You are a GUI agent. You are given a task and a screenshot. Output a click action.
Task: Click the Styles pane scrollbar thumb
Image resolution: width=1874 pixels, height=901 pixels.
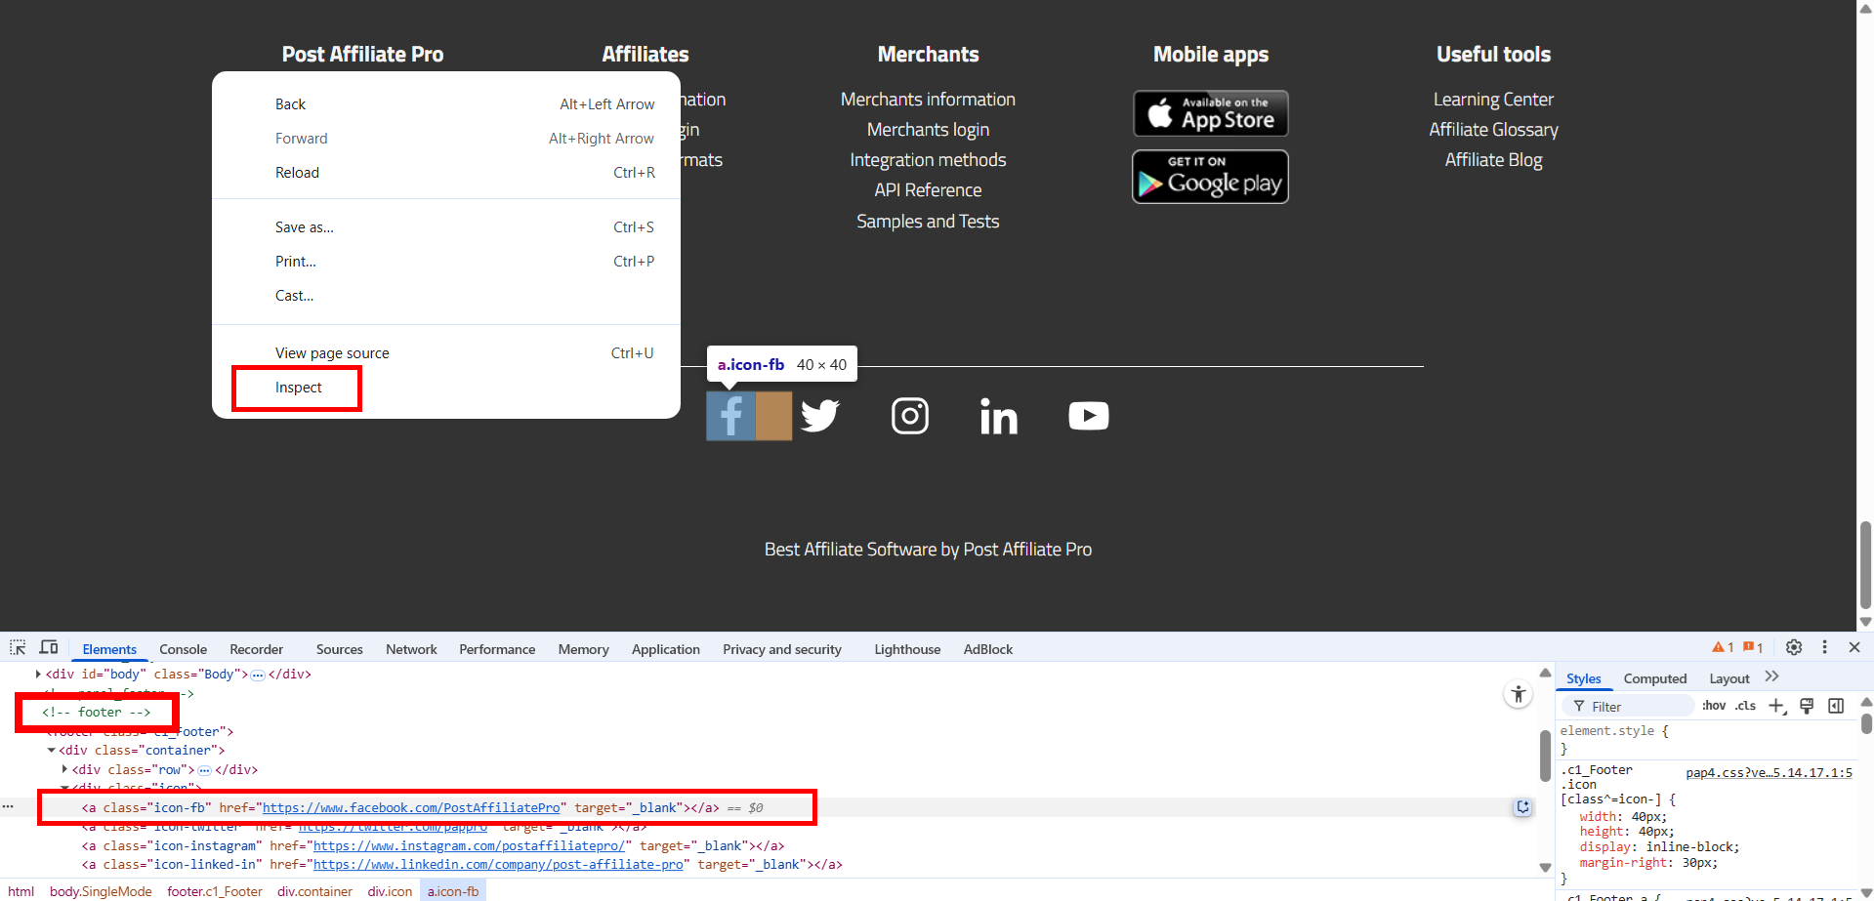pyautogui.click(x=1866, y=722)
